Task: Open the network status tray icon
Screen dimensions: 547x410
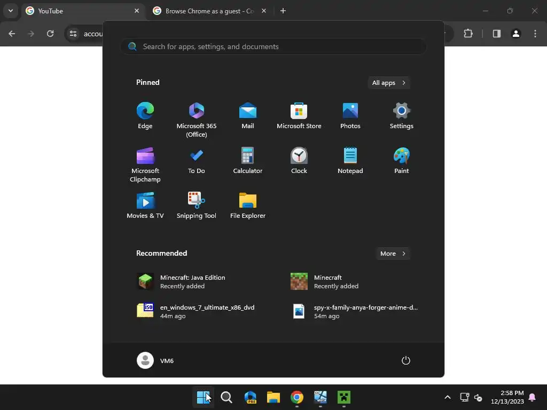Action: click(x=464, y=397)
